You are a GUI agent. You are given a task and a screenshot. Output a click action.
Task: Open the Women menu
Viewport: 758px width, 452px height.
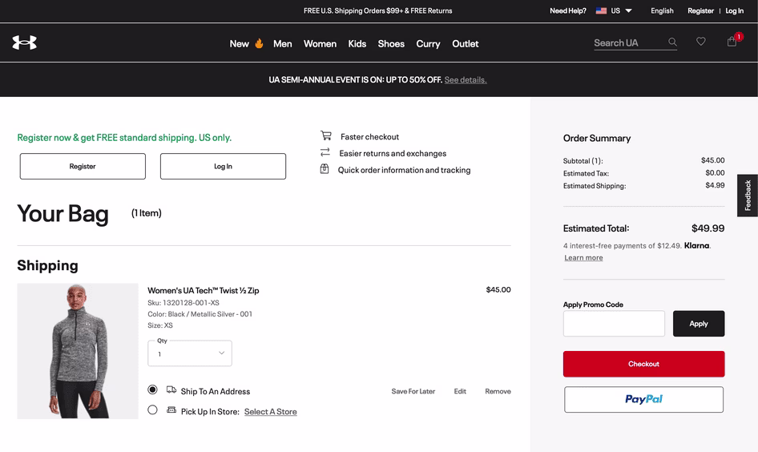[x=320, y=44]
